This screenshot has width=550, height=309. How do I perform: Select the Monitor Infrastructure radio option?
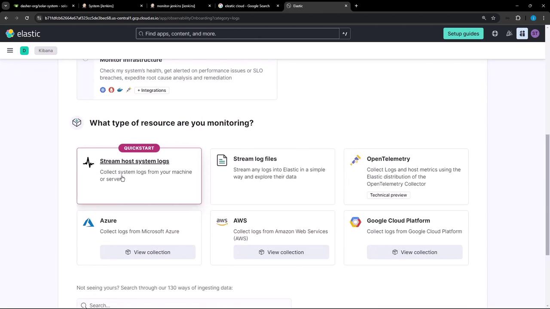(86, 59)
